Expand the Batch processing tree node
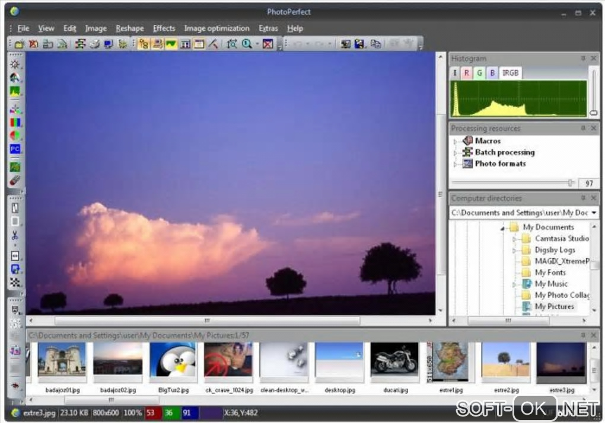Image resolution: width=605 pixels, height=423 pixels. [456, 153]
